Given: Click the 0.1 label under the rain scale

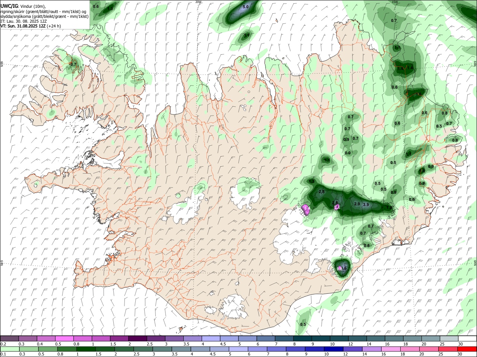Looking at the screenshot, I should click(3, 354).
